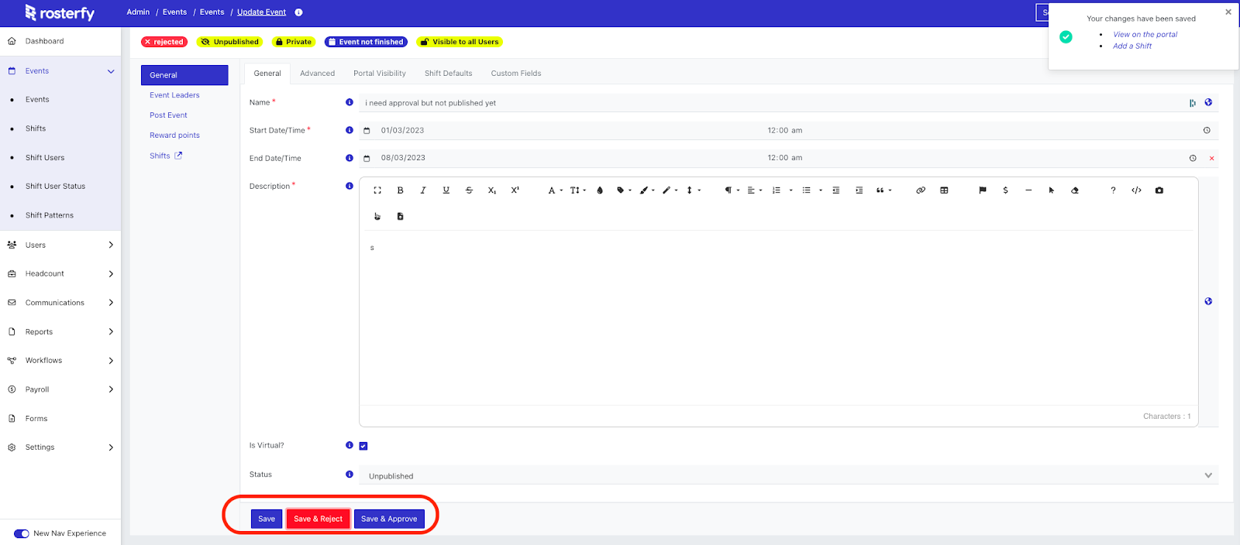Open Event Leaders in side menu
1240x545 pixels.
tap(174, 95)
